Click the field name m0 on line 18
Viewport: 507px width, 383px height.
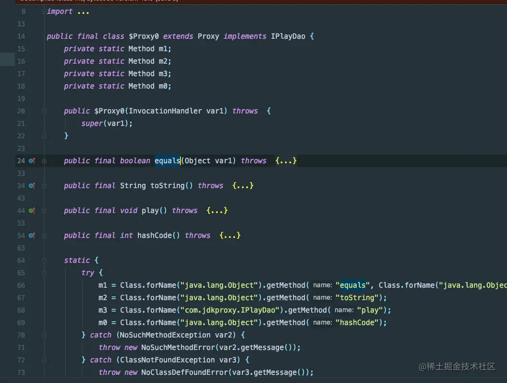163,86
